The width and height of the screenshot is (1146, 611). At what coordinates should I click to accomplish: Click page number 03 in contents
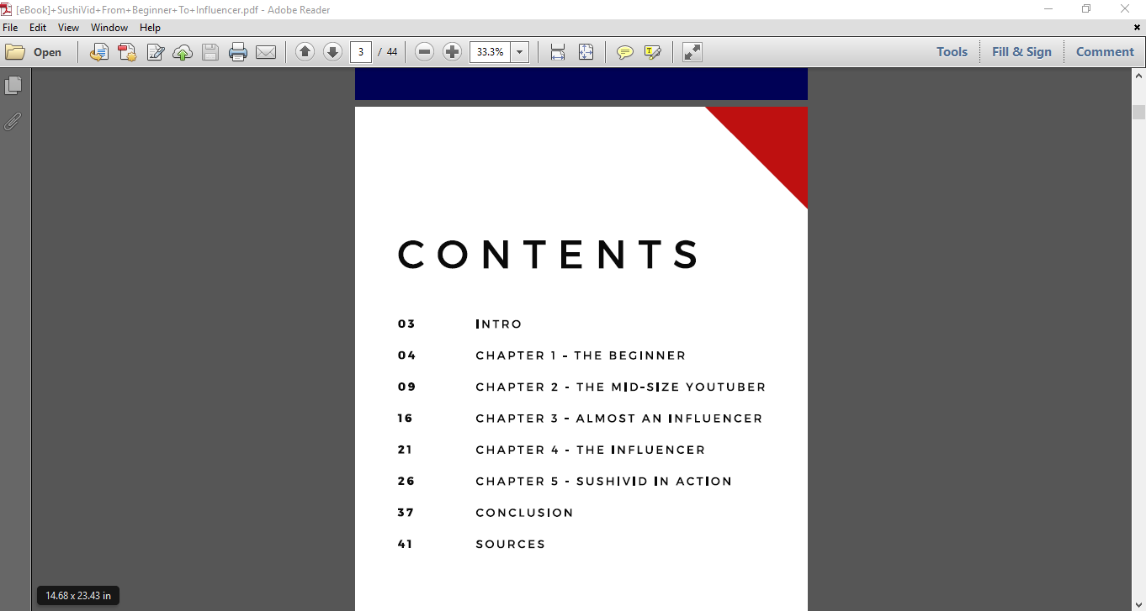[406, 324]
